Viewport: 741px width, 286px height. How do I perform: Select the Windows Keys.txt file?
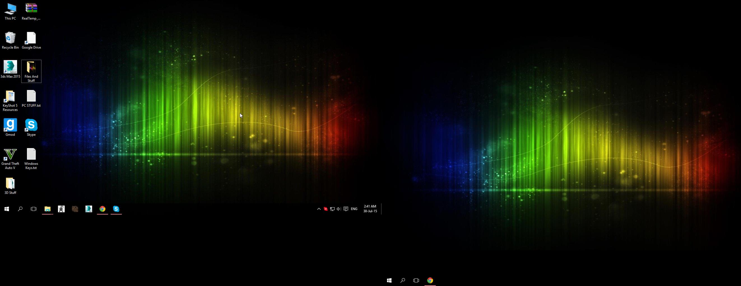(x=31, y=159)
